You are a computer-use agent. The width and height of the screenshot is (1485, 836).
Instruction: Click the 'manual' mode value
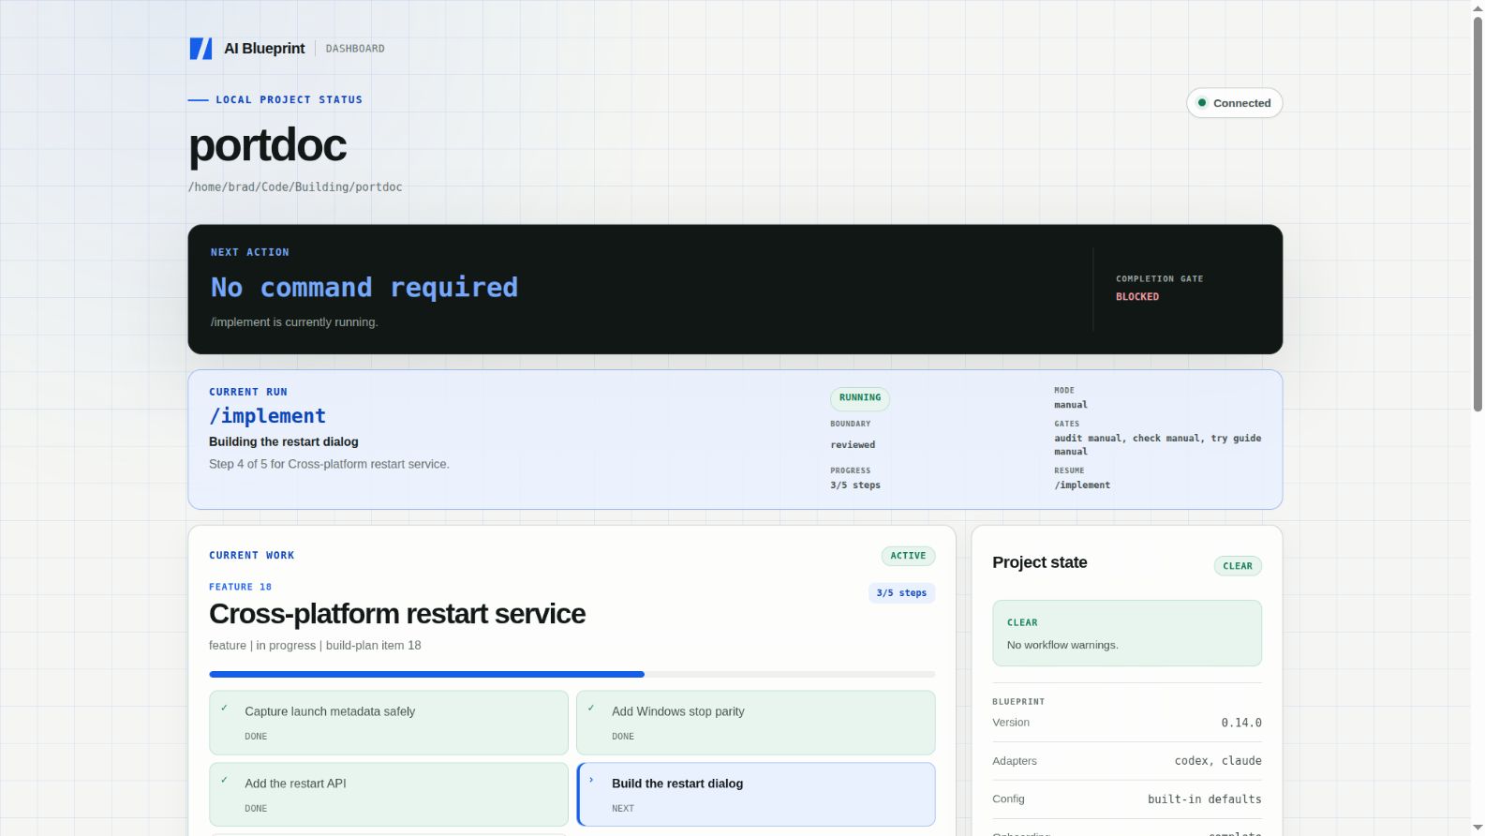[1071, 405]
